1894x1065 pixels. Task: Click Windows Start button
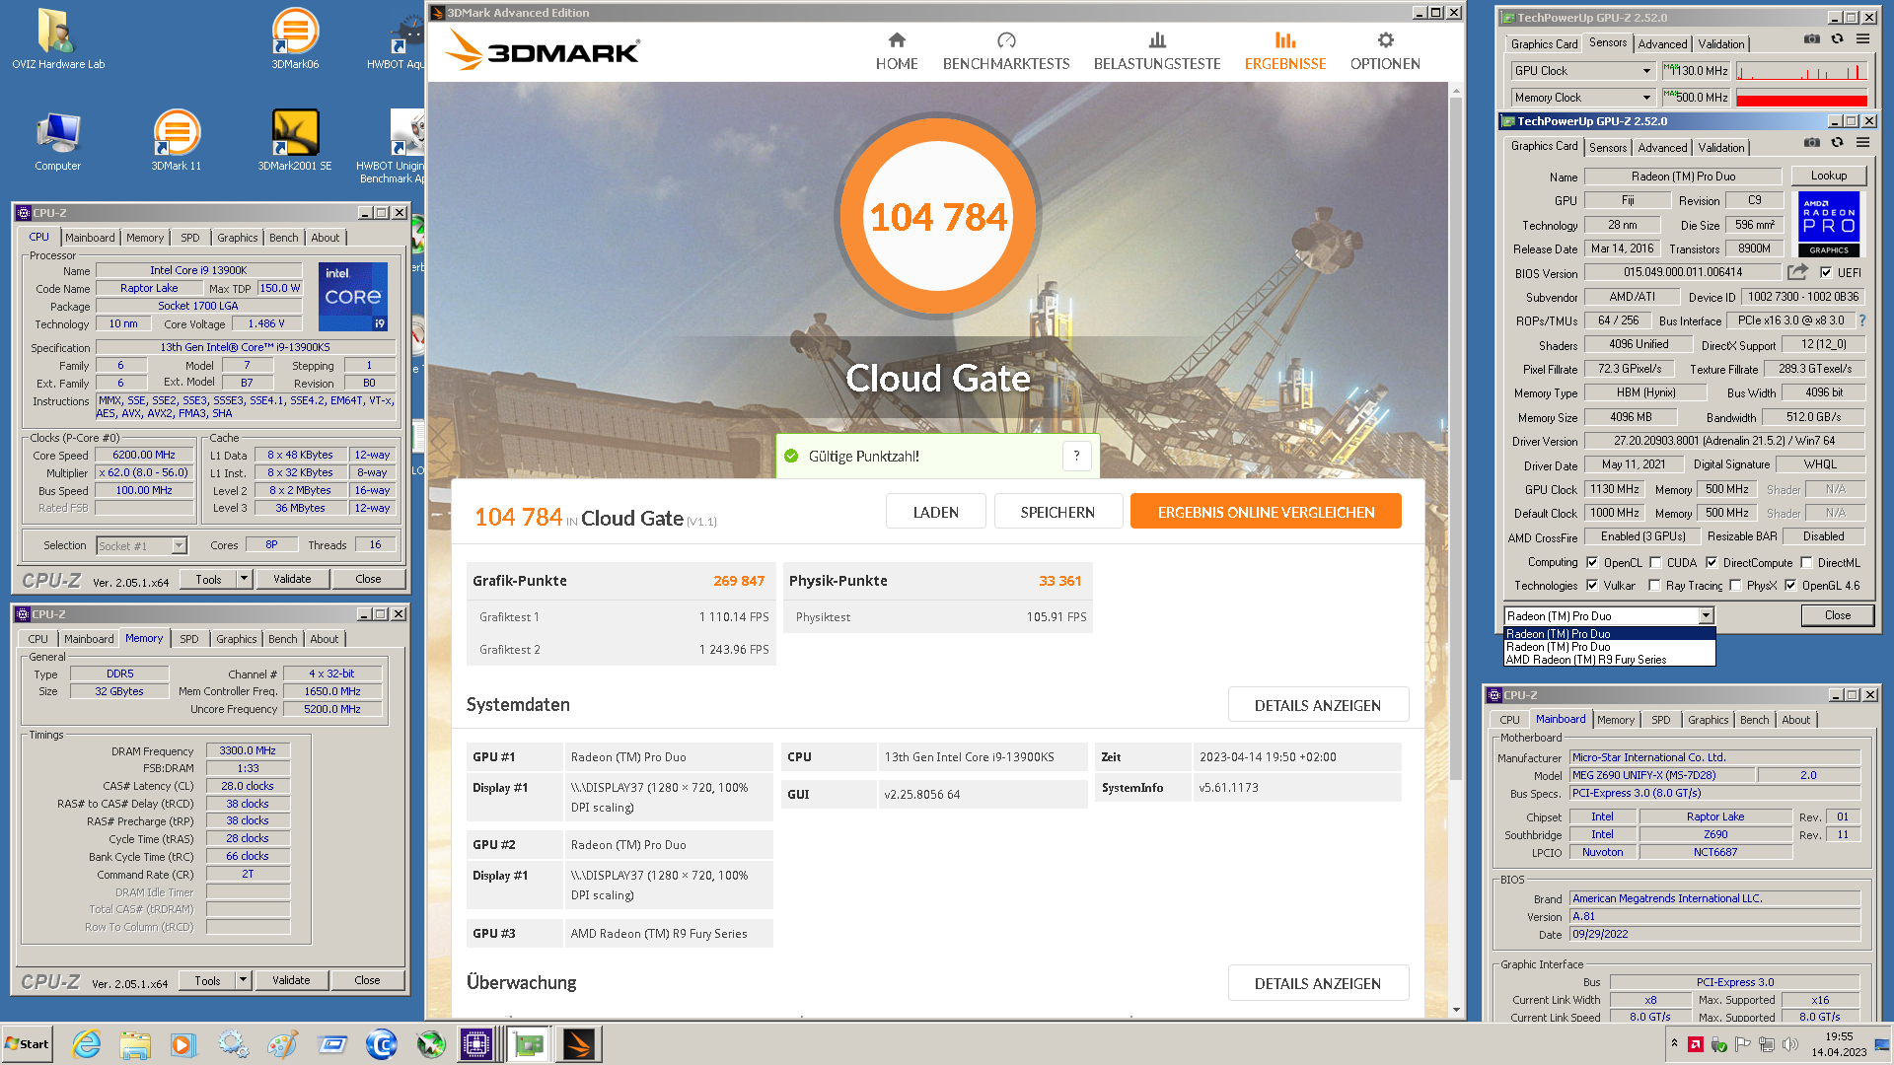point(27,1044)
